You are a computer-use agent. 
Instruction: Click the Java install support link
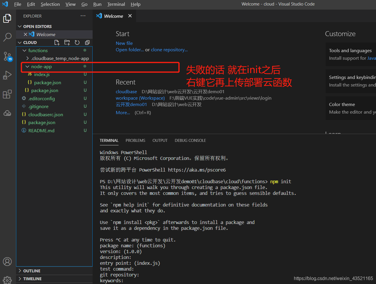coord(372,58)
